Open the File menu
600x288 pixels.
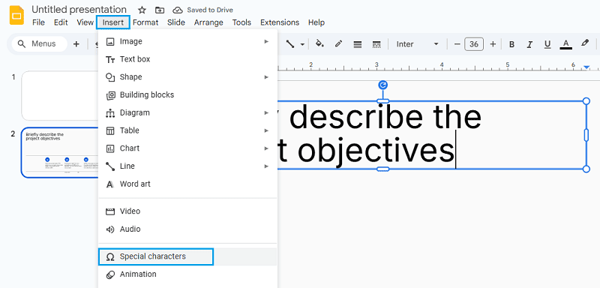tap(38, 22)
